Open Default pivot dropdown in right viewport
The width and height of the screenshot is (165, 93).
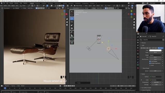click(x=87, y=8)
